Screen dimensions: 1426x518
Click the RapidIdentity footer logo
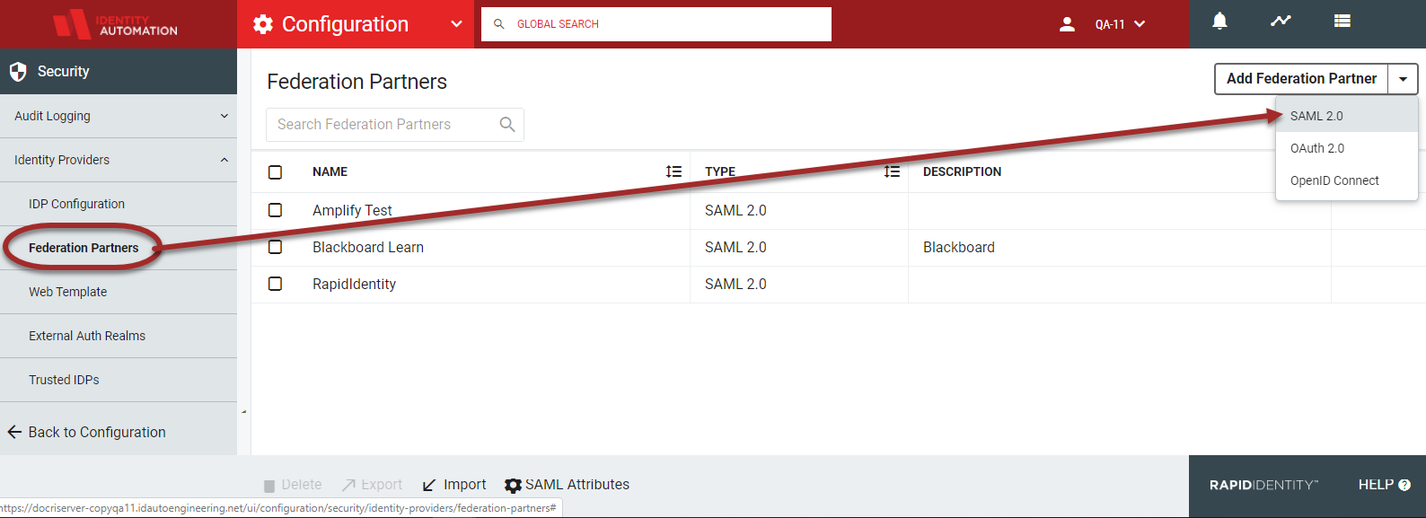[1263, 485]
